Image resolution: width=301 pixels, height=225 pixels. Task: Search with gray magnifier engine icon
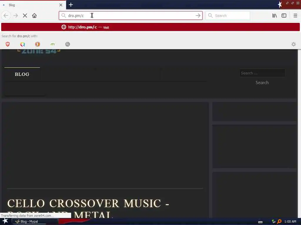(68, 44)
